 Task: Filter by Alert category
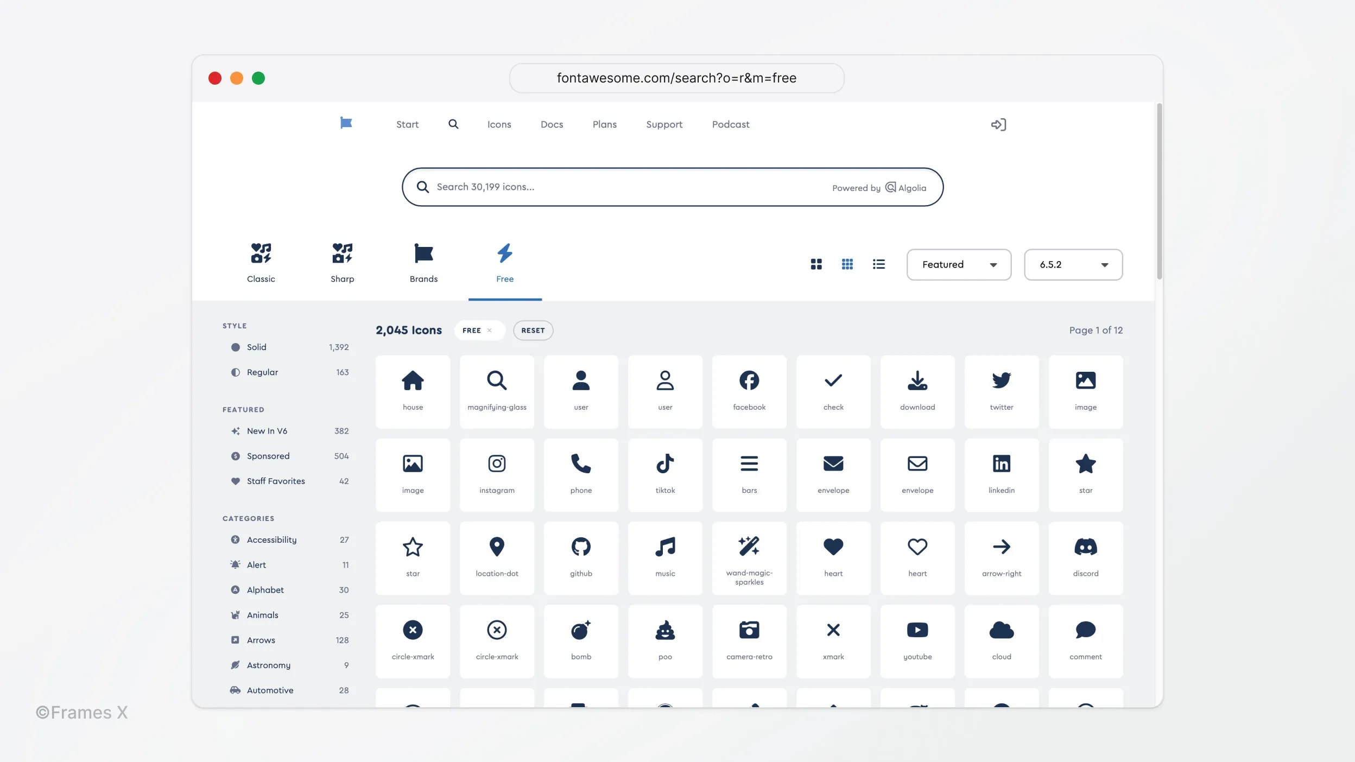(x=289, y=564)
